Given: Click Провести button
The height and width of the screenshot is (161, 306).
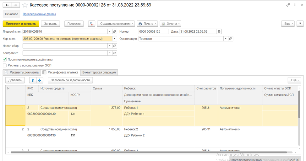Looking at the screenshot, I should pyautogui.click(x=74, y=24).
